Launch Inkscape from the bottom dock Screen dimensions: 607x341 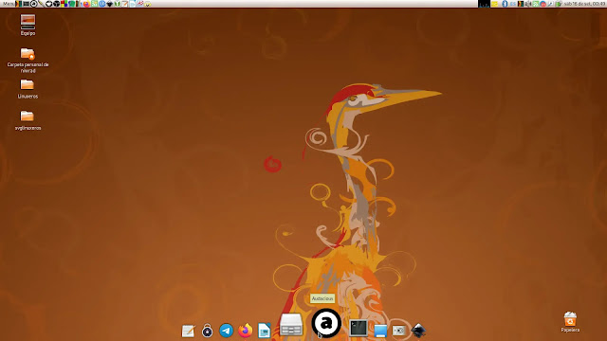[418, 331]
